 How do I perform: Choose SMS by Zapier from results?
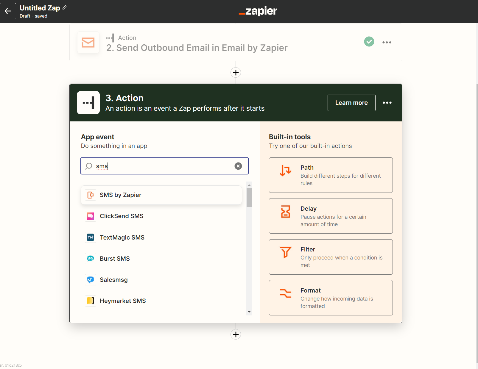[161, 195]
